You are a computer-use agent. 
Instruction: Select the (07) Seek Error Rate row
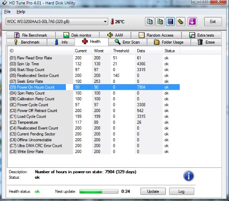click(94, 81)
